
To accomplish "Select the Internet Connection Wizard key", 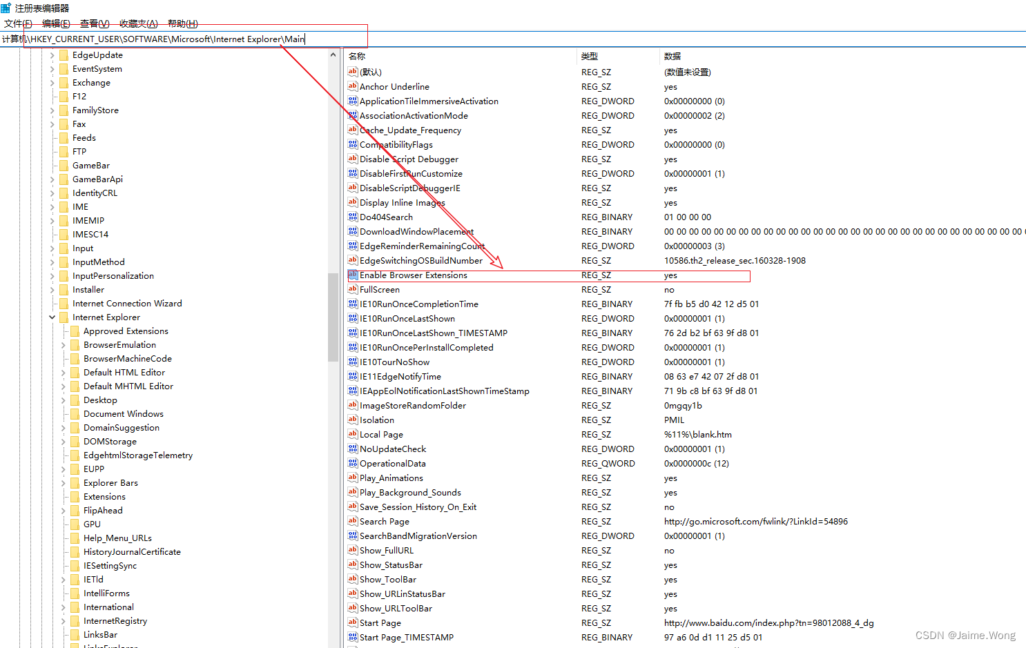I will (127, 304).
